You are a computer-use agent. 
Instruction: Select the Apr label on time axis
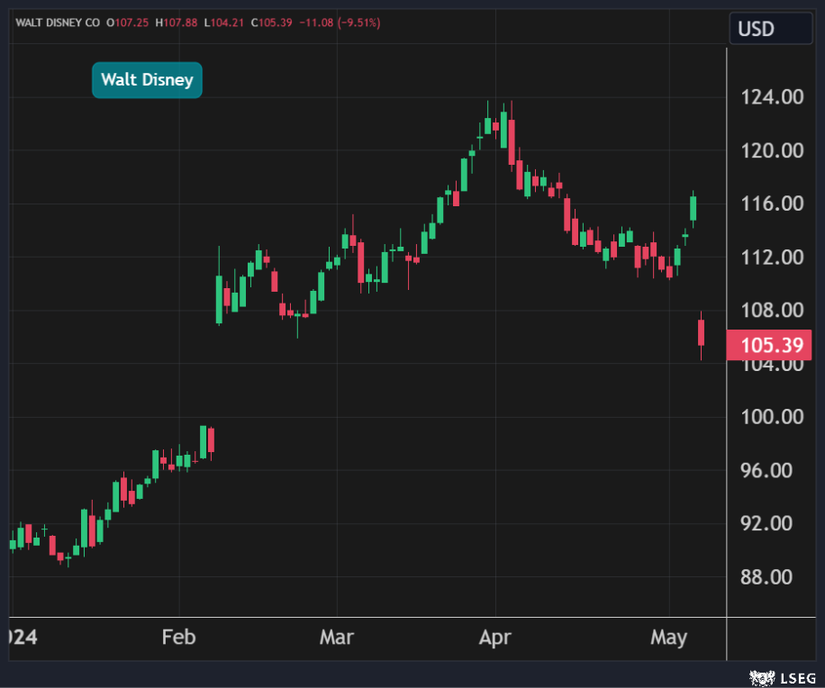click(494, 638)
